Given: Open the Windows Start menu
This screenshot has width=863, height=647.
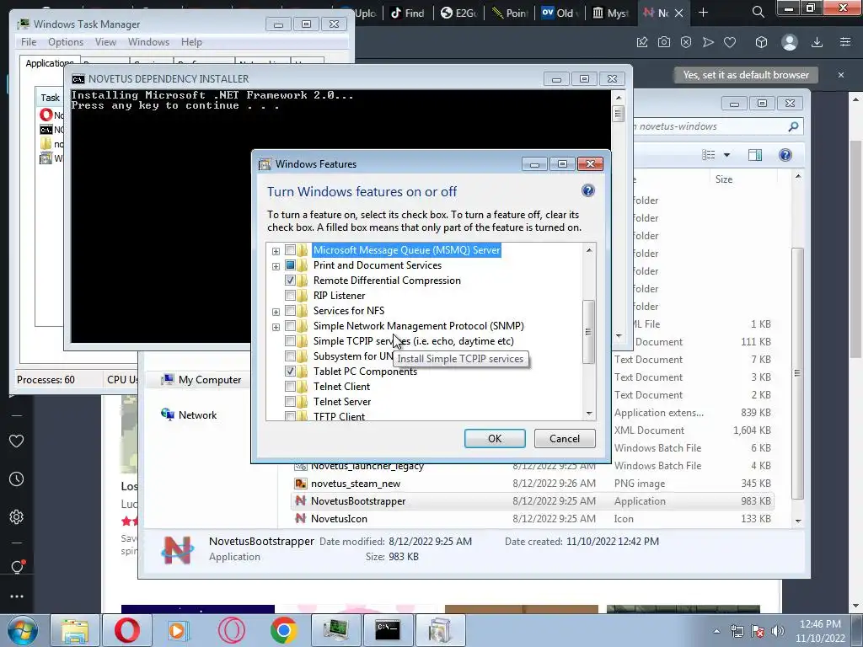Looking at the screenshot, I should 22,630.
